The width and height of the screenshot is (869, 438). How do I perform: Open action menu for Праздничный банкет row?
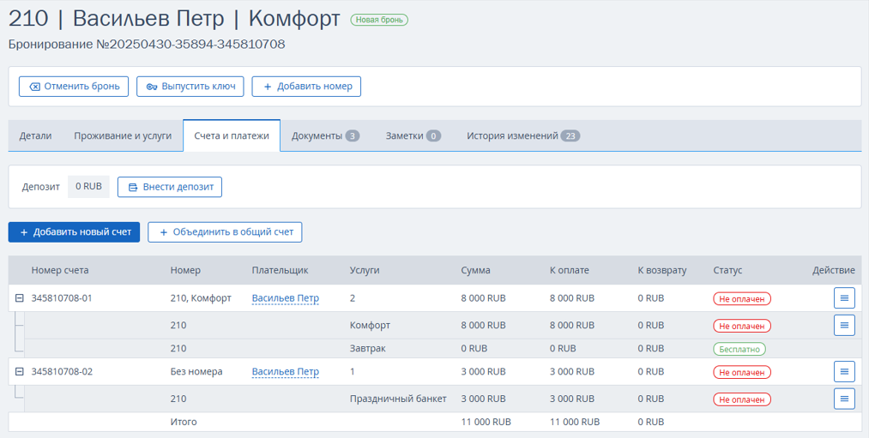pos(844,399)
